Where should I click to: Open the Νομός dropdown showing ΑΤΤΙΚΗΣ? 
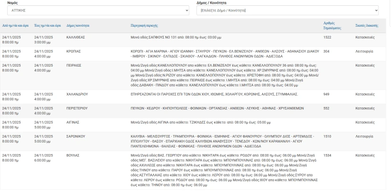click(98, 10)
